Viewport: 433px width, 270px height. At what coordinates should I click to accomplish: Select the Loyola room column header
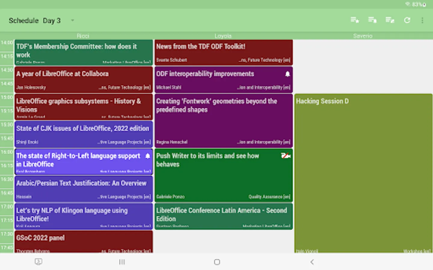[x=223, y=36]
